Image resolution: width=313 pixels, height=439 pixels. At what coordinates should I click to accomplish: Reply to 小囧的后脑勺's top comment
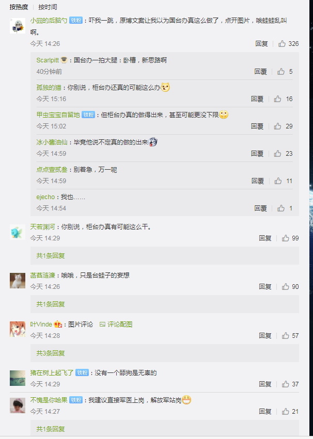click(x=261, y=44)
